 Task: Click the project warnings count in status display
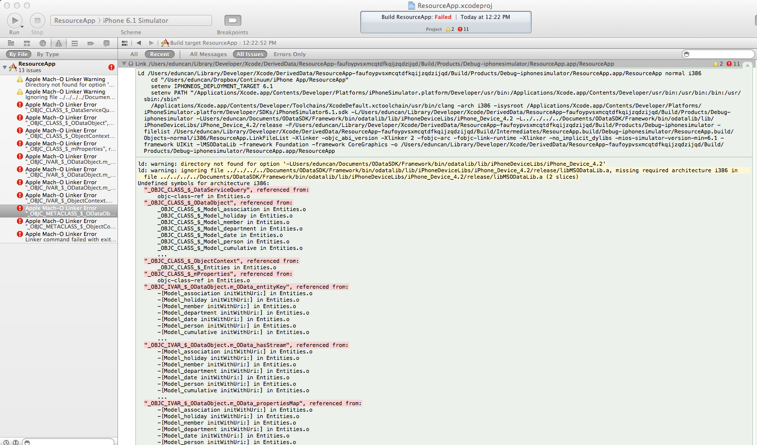pos(450,29)
